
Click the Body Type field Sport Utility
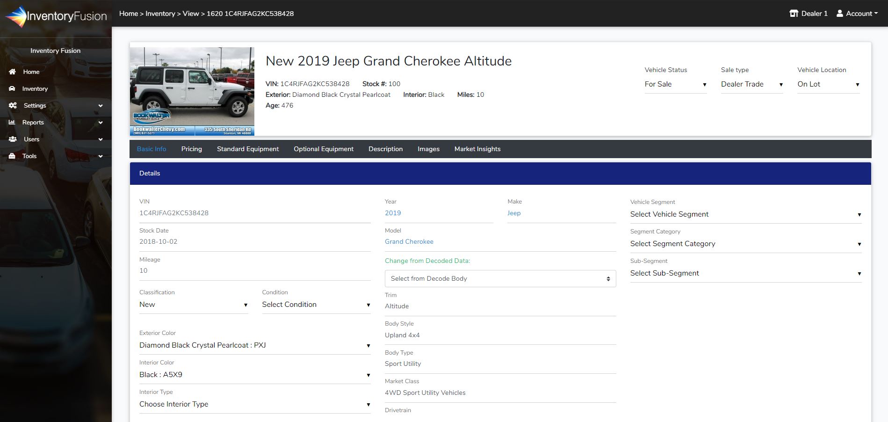(x=500, y=364)
